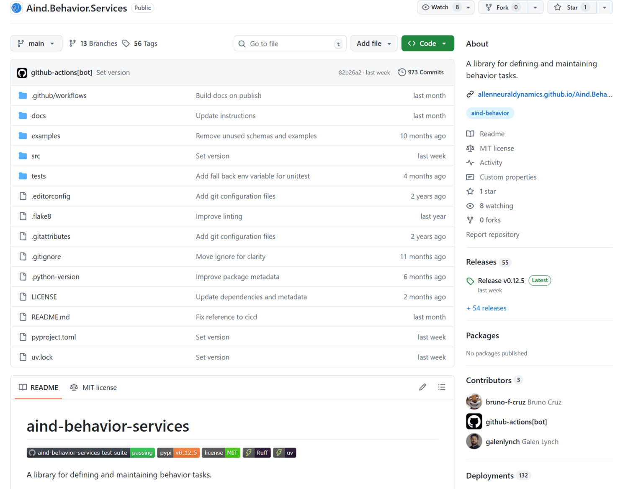The height and width of the screenshot is (489, 628).
Task: Open the Releases 55 heading link
Action: (x=489, y=262)
